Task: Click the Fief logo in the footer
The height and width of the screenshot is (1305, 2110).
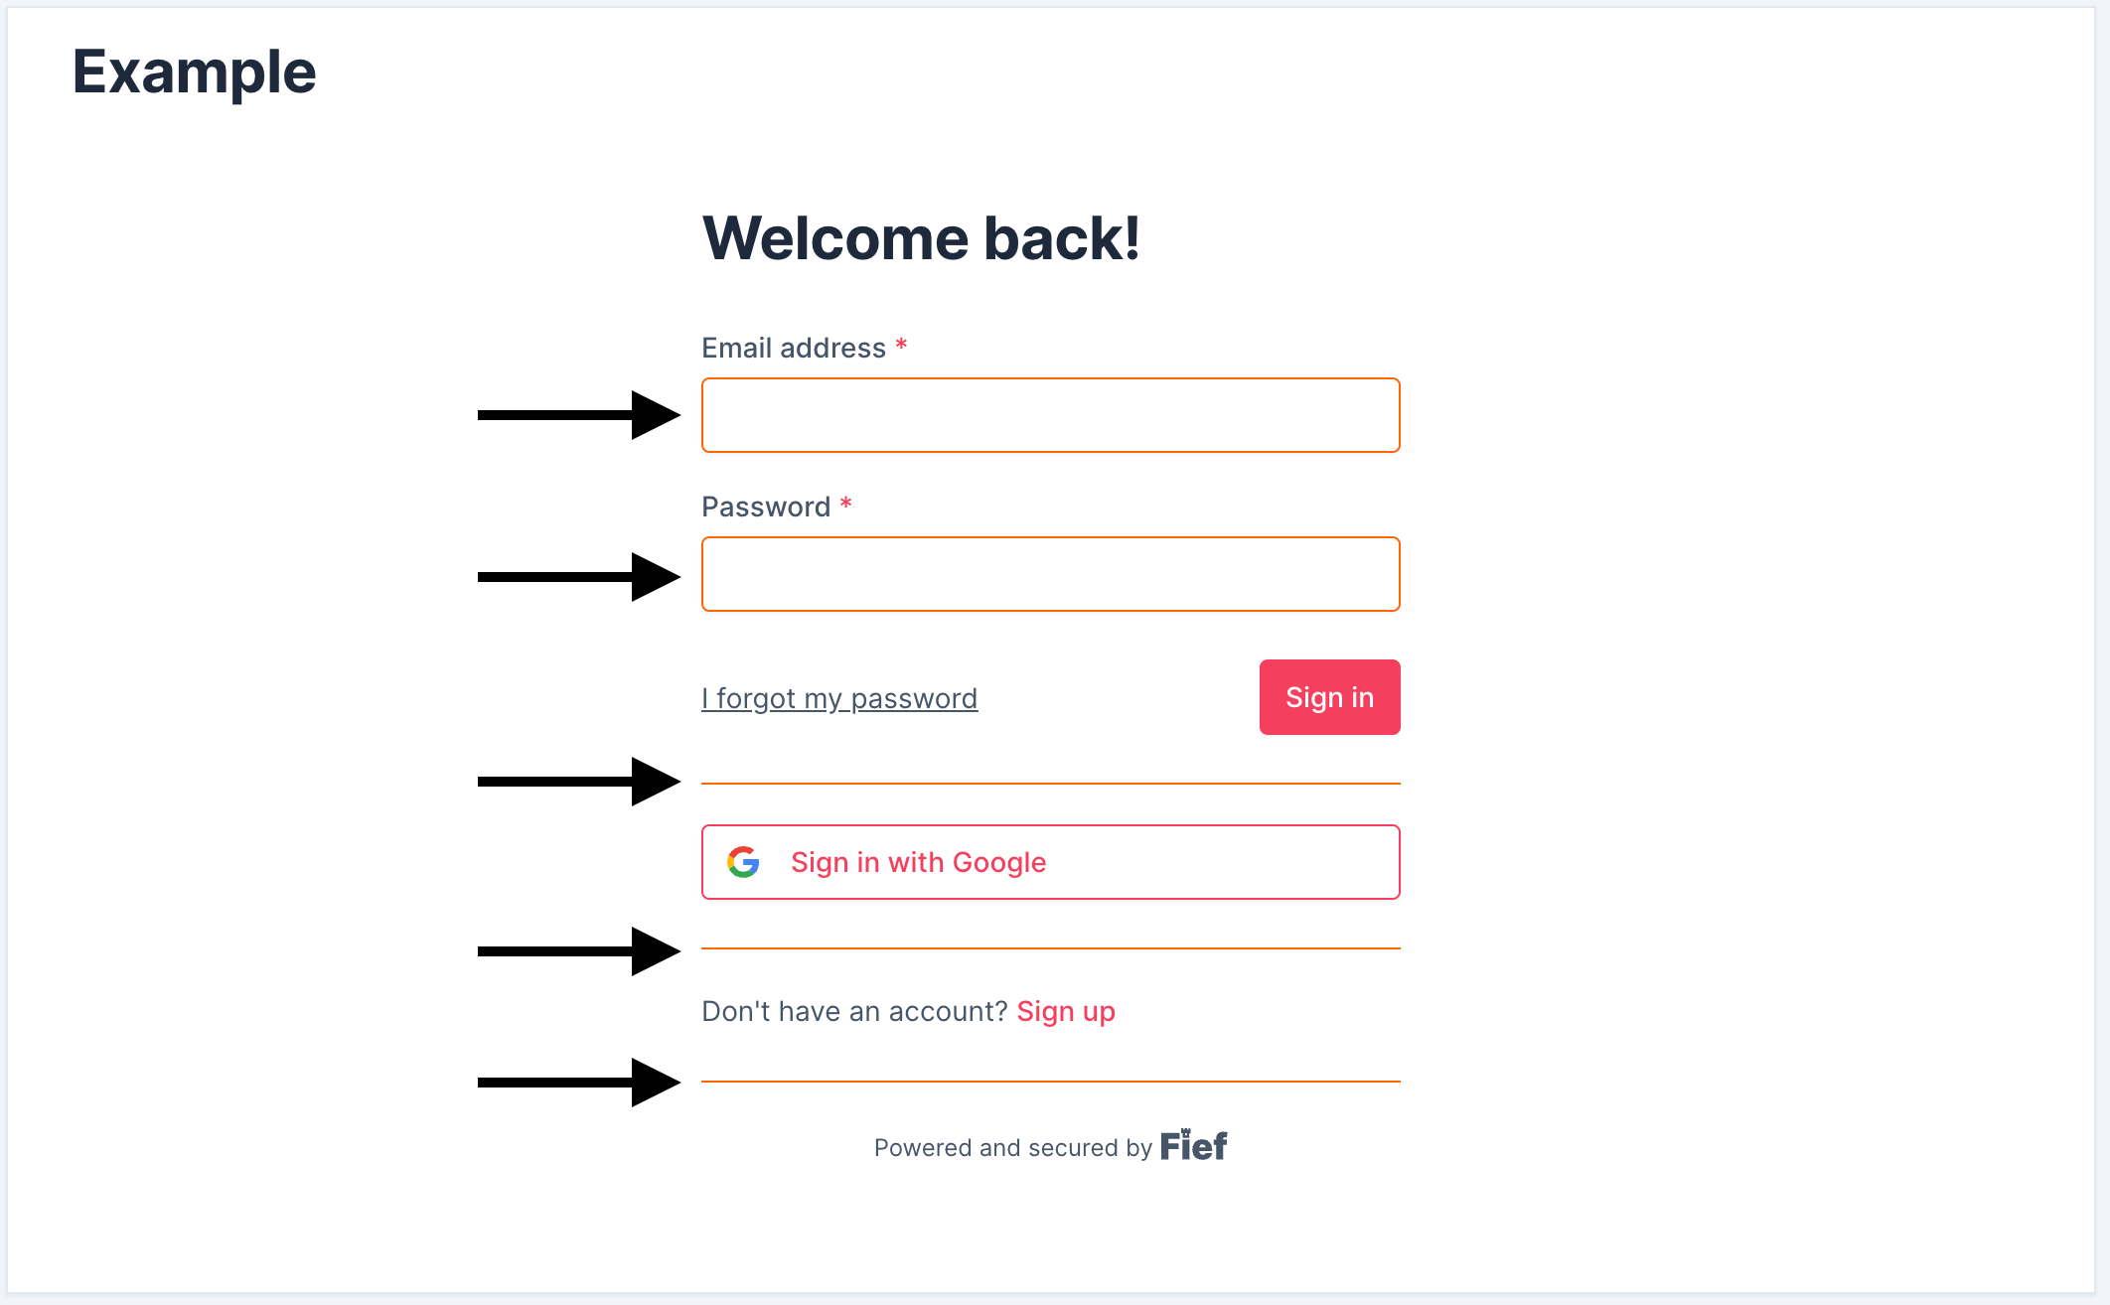Action: [x=1193, y=1146]
